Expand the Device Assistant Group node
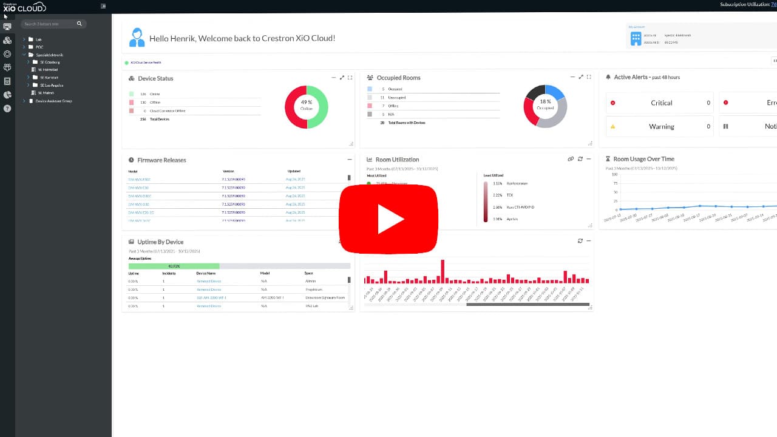Screen dimensions: 777x437 coord(24,101)
